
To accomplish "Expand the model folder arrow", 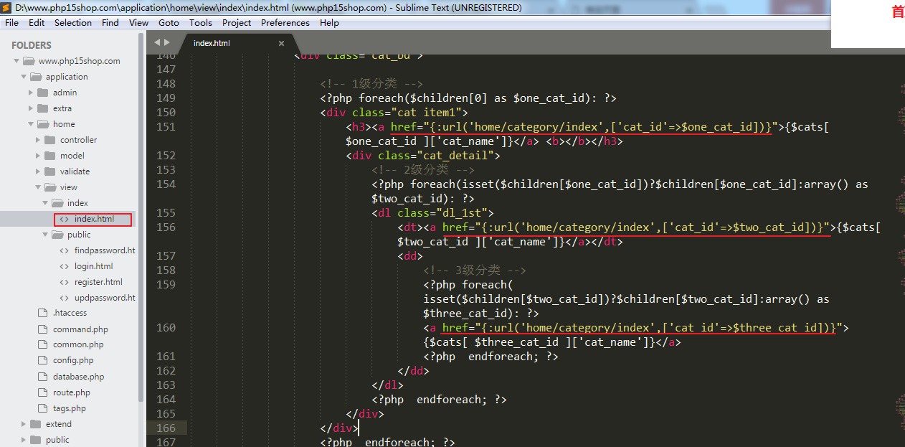I will 39,156.
